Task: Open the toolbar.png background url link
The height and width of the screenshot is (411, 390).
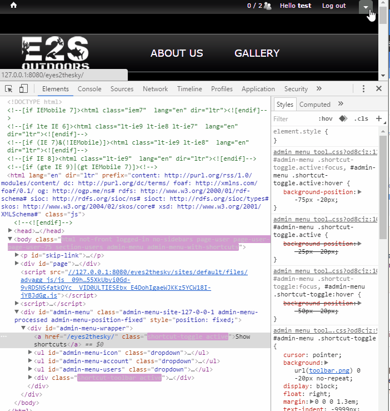Action: tap(329, 370)
